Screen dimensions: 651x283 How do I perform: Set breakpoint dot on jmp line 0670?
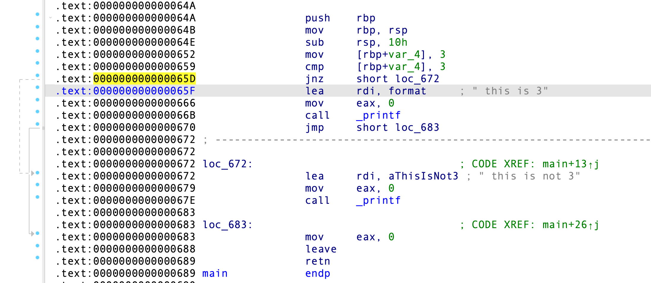[37, 124]
